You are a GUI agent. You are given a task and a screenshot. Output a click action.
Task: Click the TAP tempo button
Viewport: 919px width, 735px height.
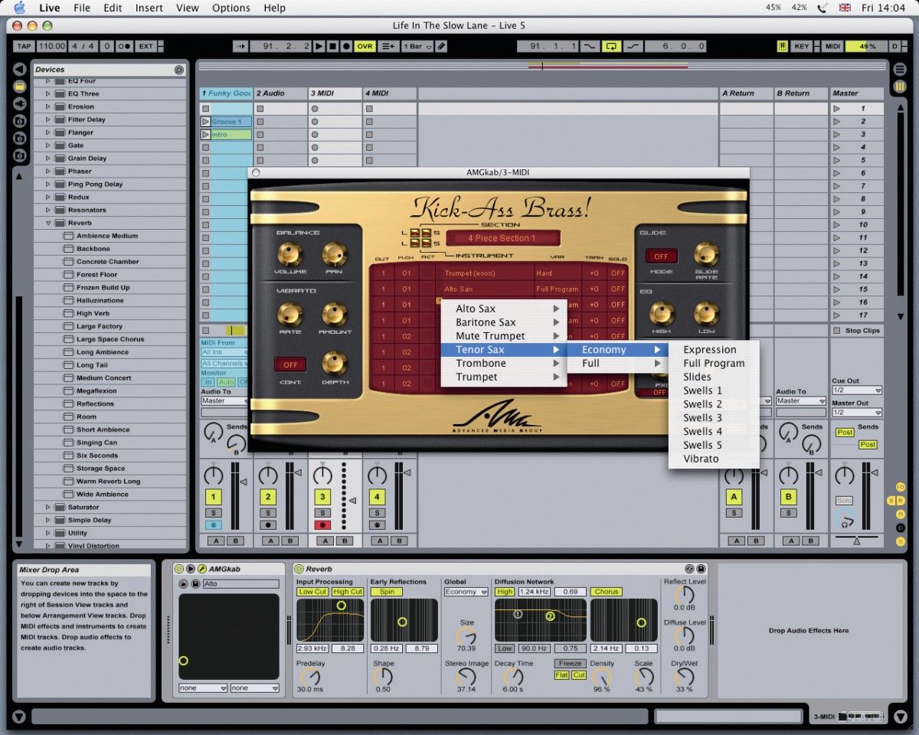click(24, 47)
